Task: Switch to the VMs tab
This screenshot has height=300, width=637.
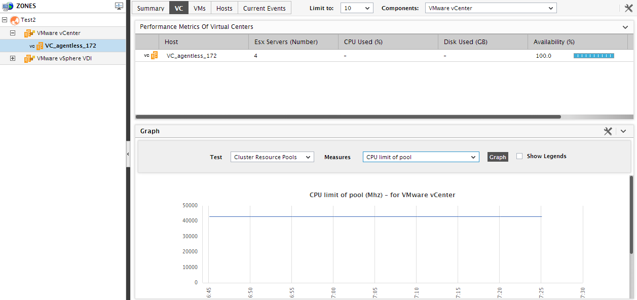Action: coord(200,8)
